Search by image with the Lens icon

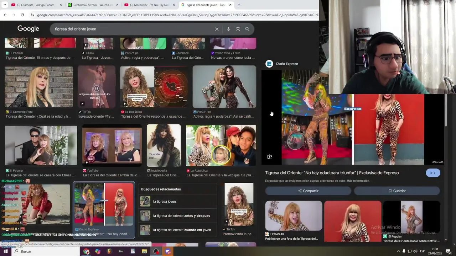[238, 29]
